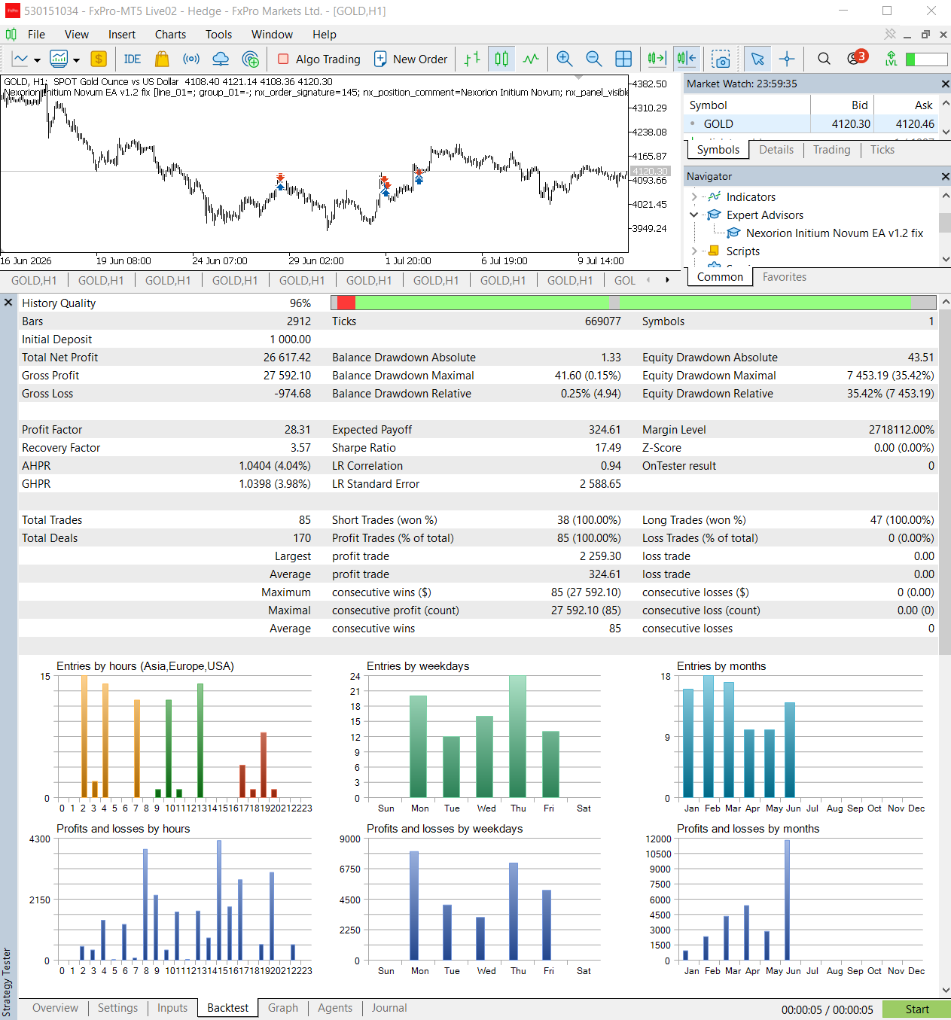
Task: Open the View menu
Action: click(77, 35)
